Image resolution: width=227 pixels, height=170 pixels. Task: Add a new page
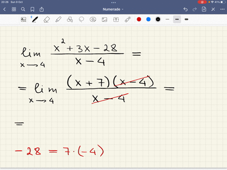point(204,9)
